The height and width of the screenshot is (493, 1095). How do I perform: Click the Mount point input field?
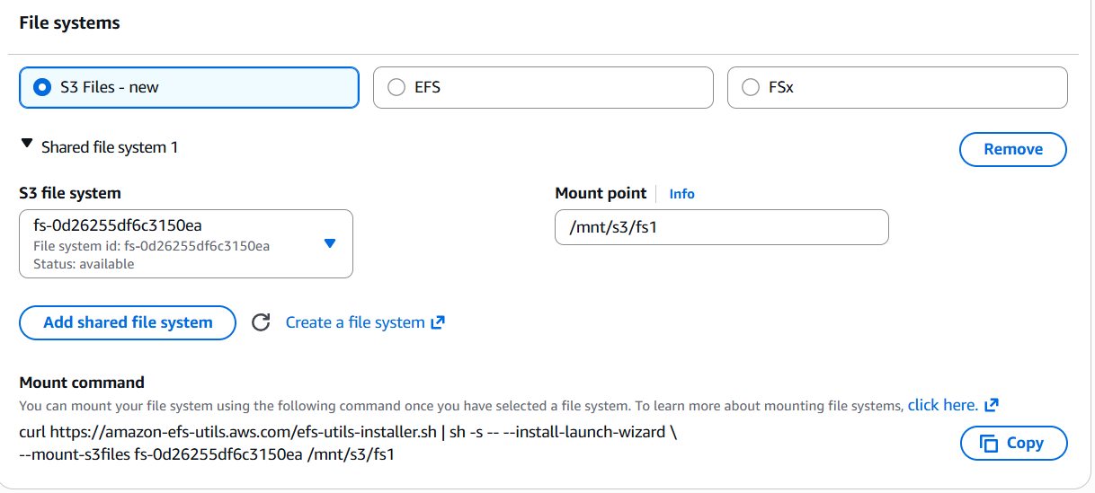click(x=721, y=227)
